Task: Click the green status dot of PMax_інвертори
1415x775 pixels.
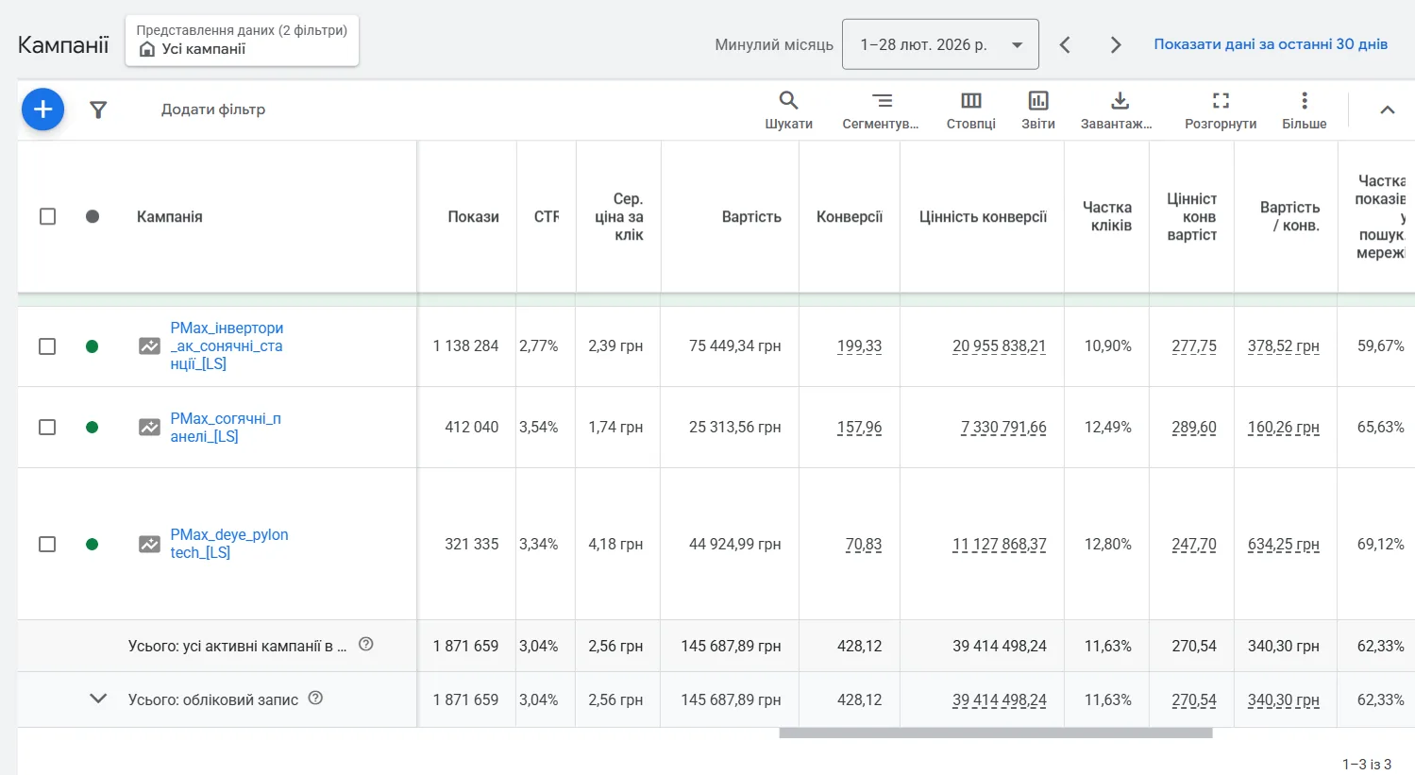Action: [x=92, y=346]
